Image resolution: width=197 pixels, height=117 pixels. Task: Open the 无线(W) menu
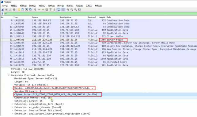[79, 6]
